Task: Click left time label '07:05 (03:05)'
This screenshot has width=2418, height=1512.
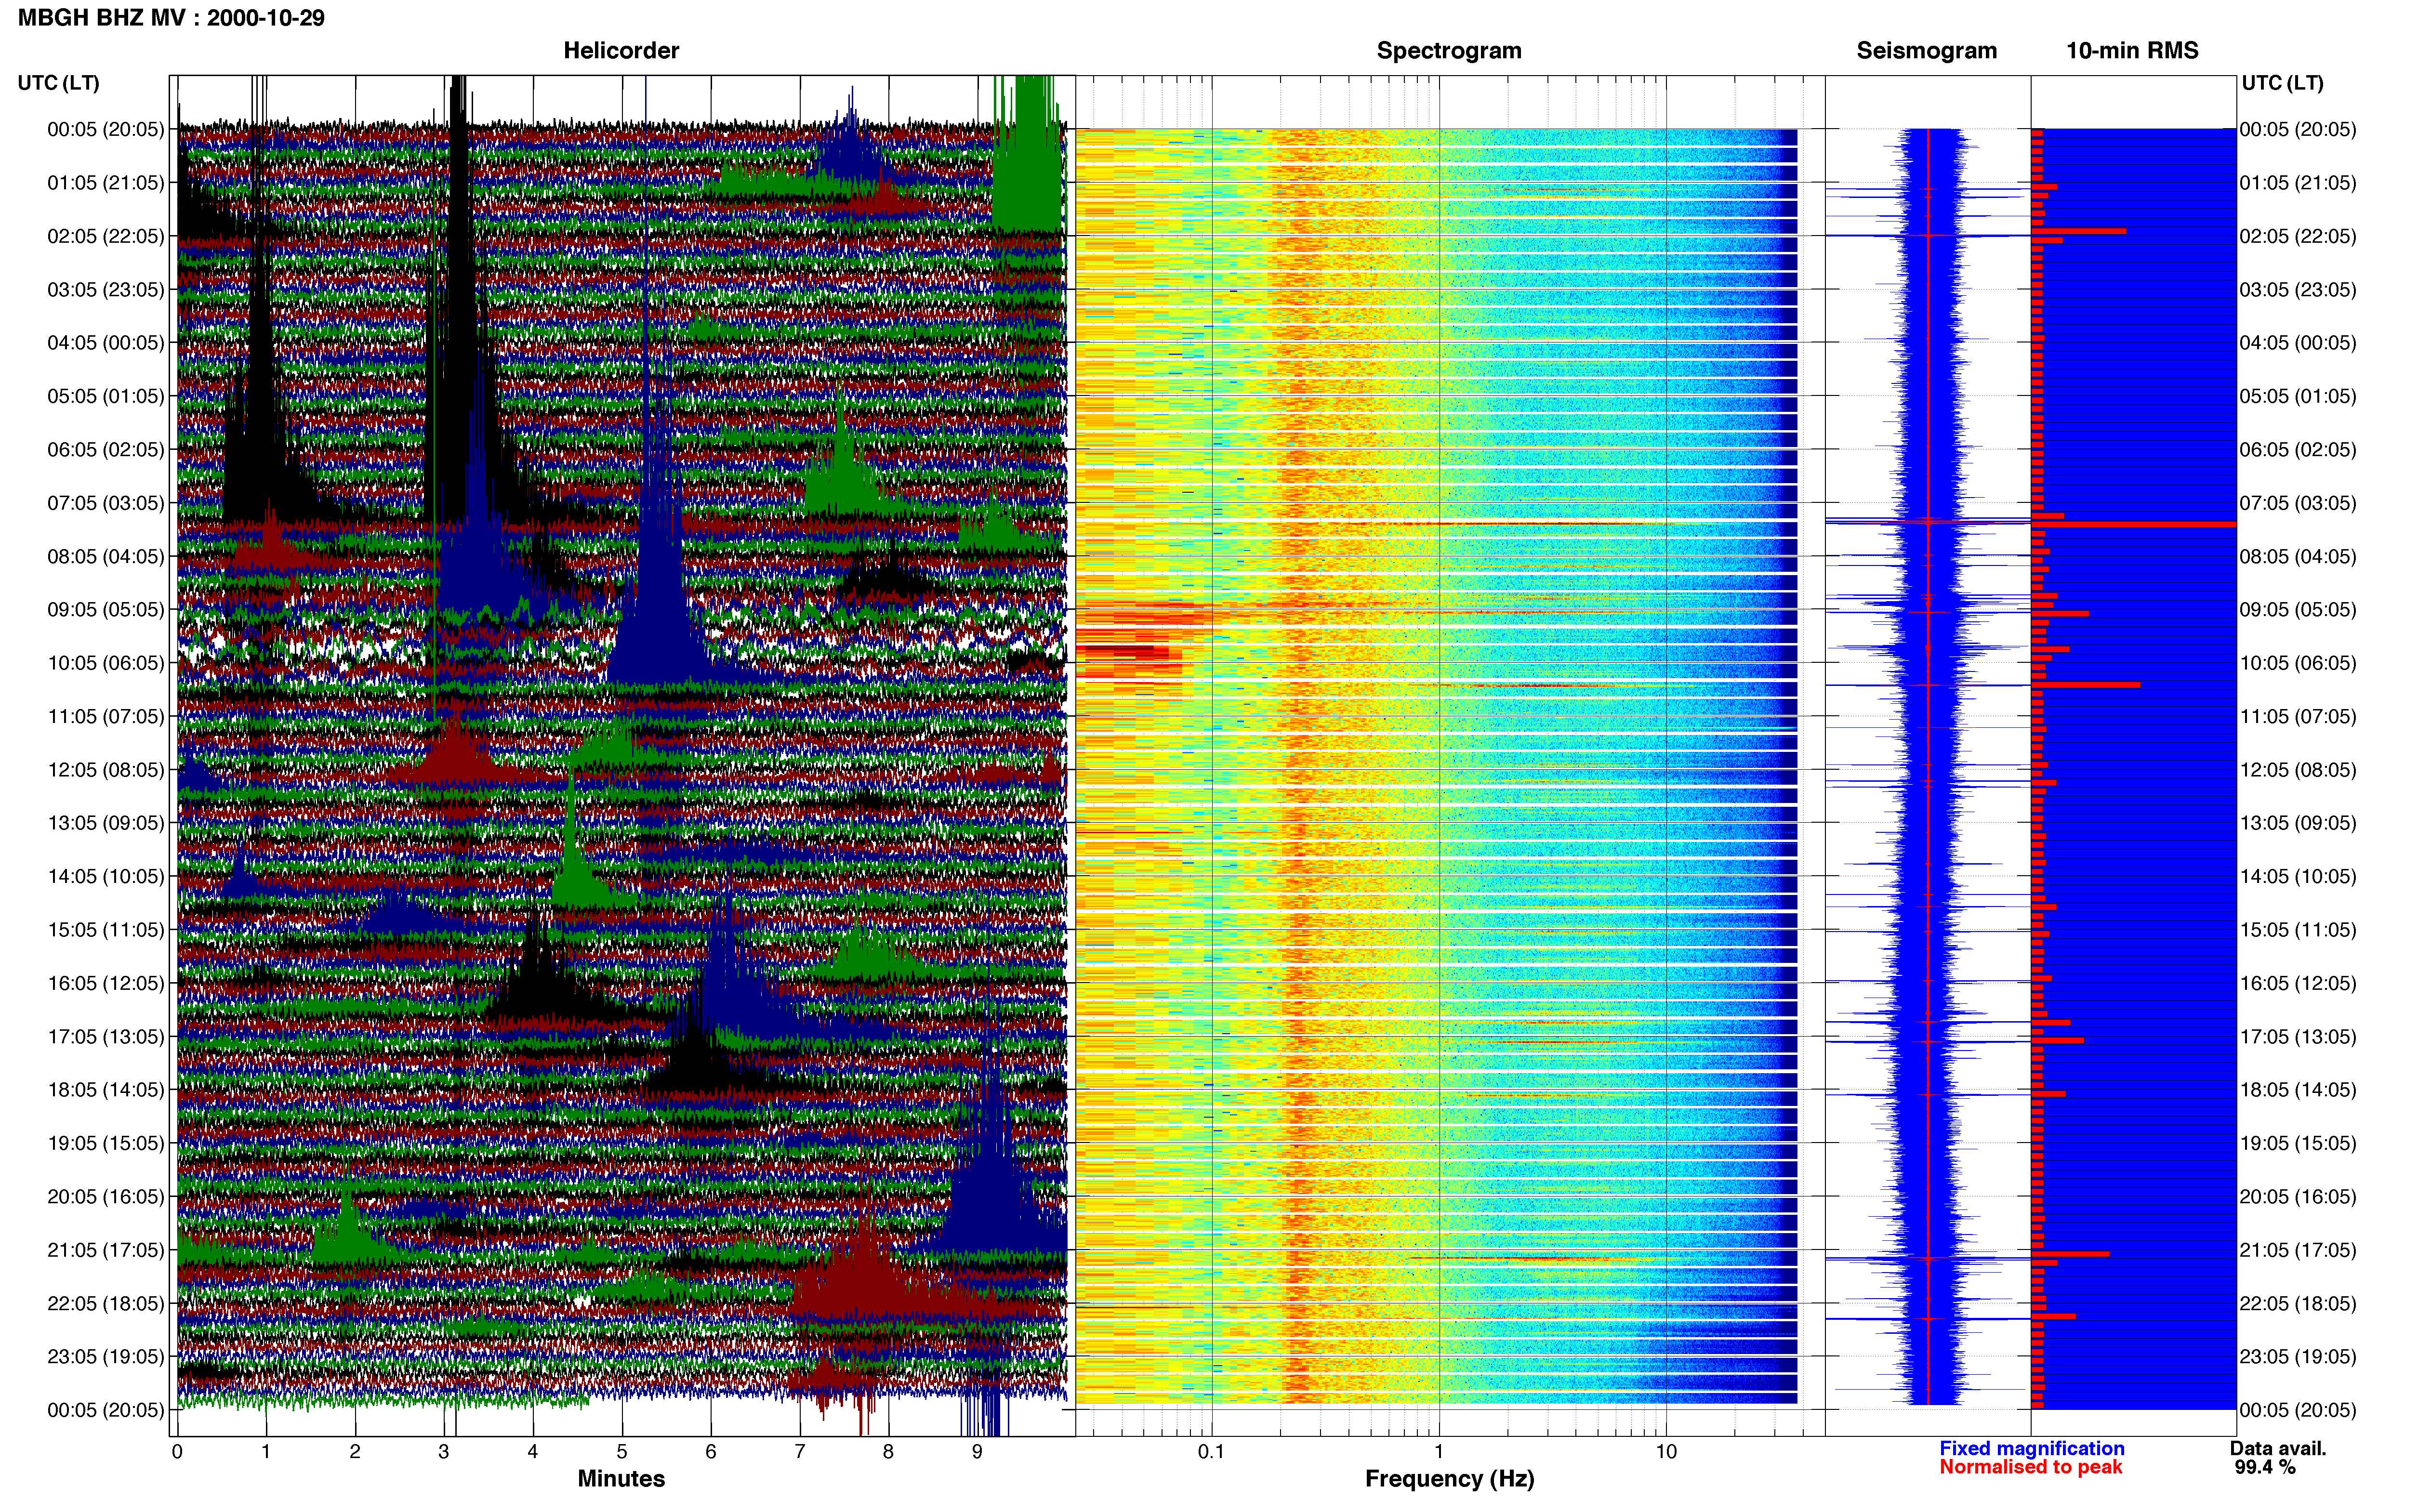Action: click(106, 503)
